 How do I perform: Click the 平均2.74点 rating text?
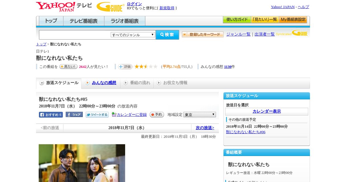[x=172, y=67]
